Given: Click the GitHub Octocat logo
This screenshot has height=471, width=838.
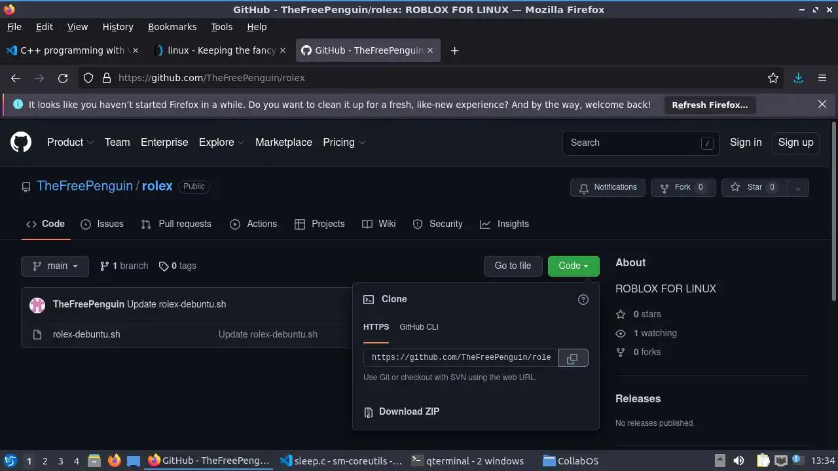Looking at the screenshot, I should (21, 142).
